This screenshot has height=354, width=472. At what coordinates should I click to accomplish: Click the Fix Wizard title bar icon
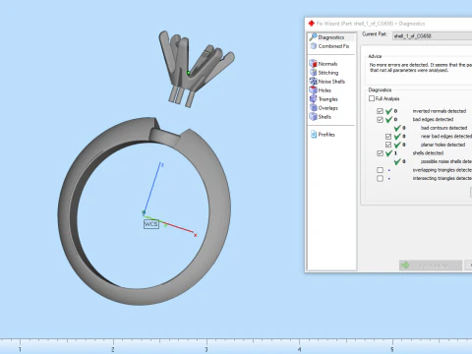[x=312, y=24]
